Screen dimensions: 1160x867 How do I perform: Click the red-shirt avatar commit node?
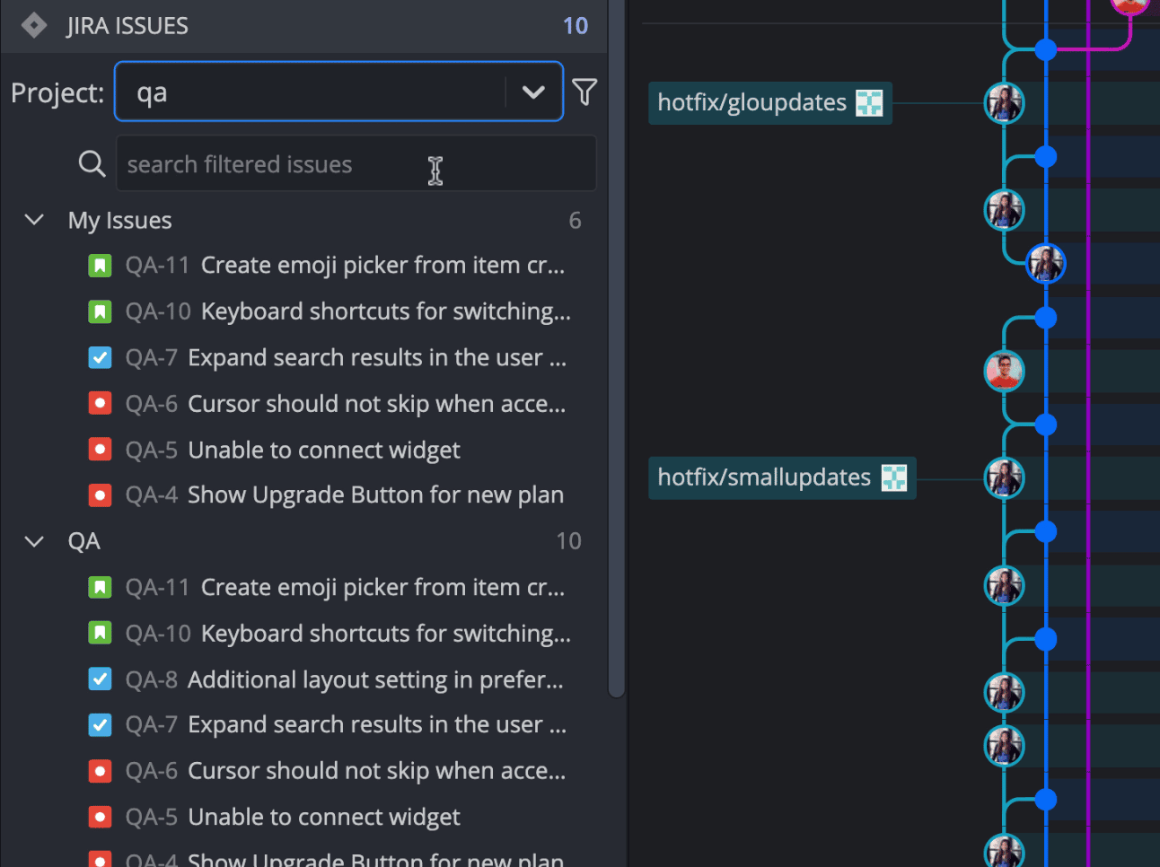[x=1004, y=371]
